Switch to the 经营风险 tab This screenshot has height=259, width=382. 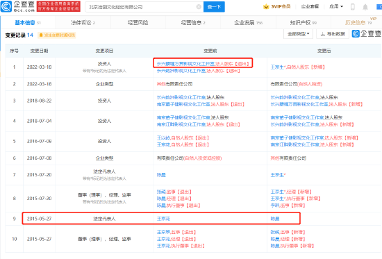coord(138,23)
